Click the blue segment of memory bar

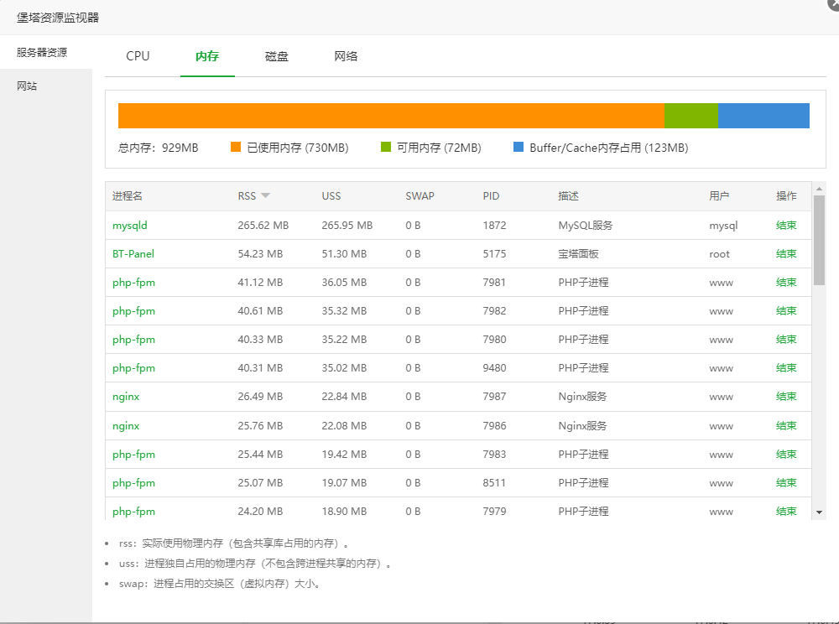point(763,116)
